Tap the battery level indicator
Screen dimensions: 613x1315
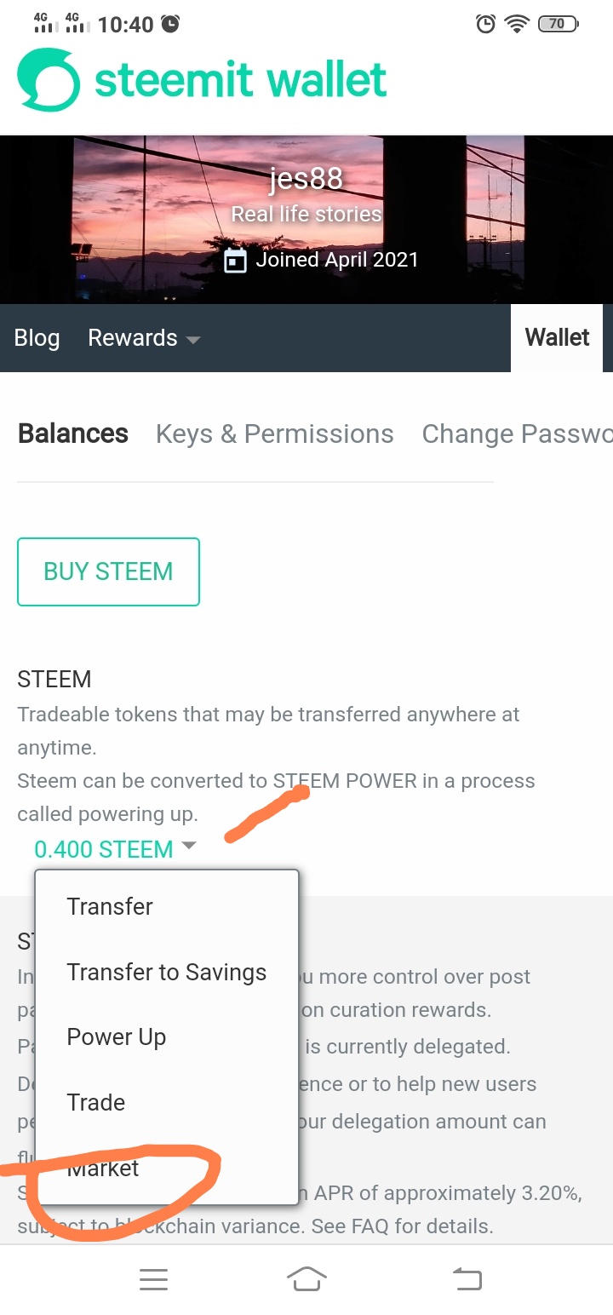pos(558,24)
